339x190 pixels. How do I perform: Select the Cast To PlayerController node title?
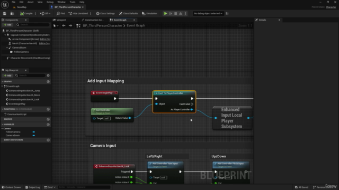click(171, 93)
